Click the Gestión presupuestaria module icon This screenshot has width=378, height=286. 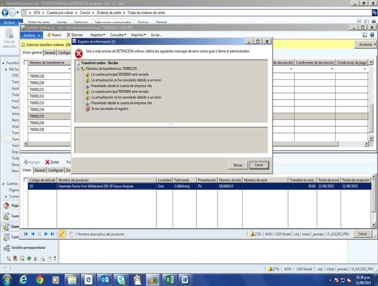[x=6, y=248]
